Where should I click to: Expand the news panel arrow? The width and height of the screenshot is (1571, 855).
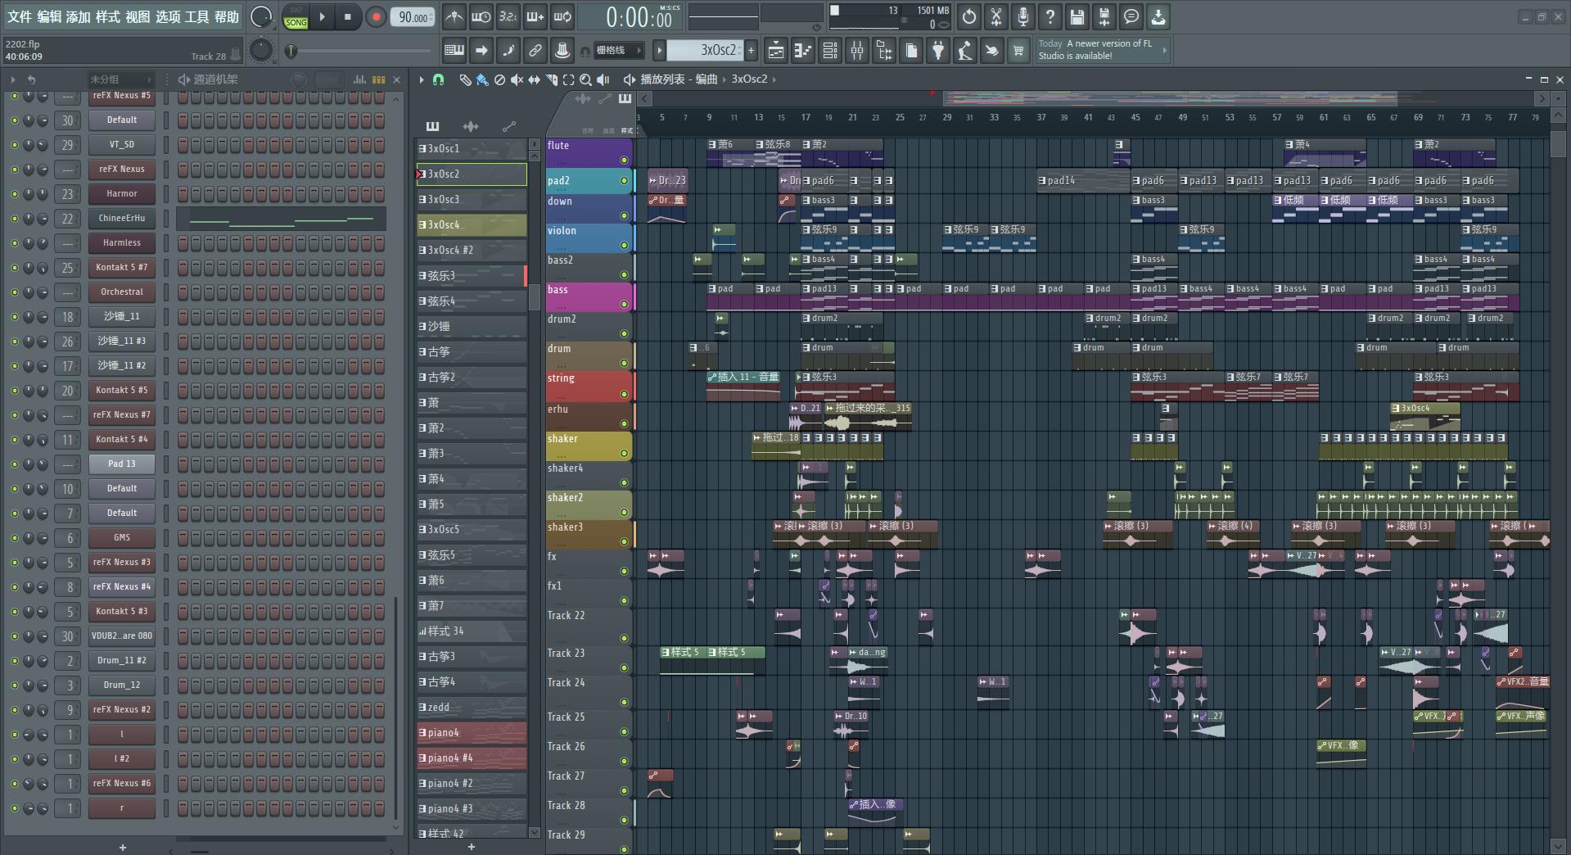click(1165, 51)
